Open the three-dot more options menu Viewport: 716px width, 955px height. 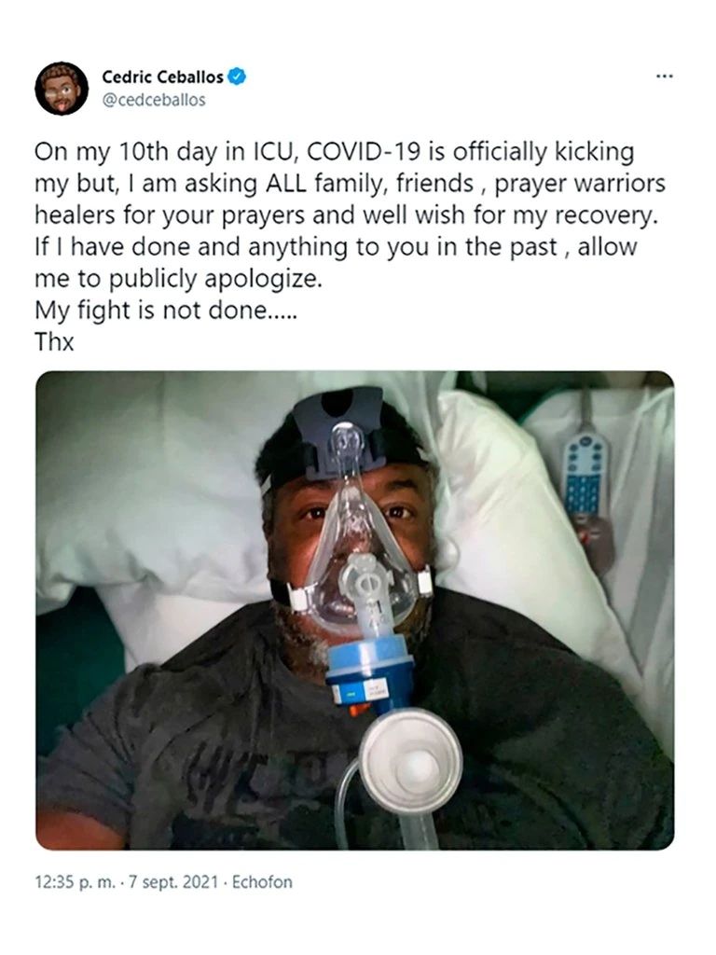pos(665,76)
